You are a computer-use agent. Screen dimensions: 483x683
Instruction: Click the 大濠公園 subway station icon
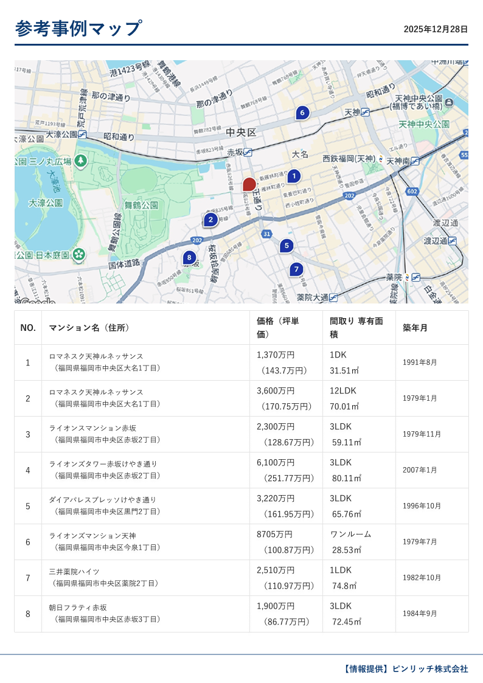pos(82,134)
